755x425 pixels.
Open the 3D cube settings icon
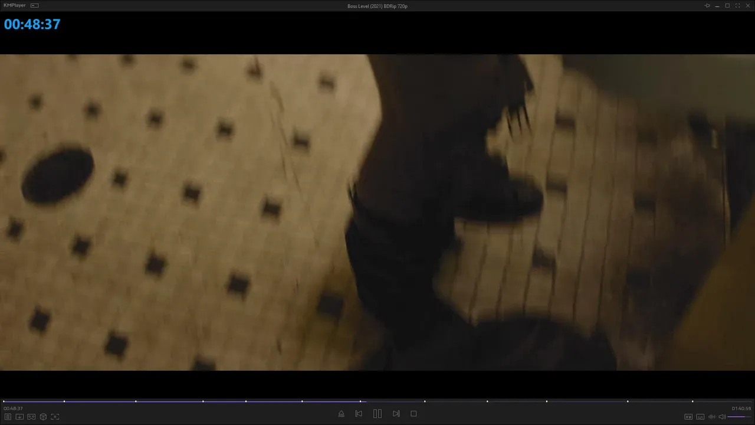click(43, 417)
